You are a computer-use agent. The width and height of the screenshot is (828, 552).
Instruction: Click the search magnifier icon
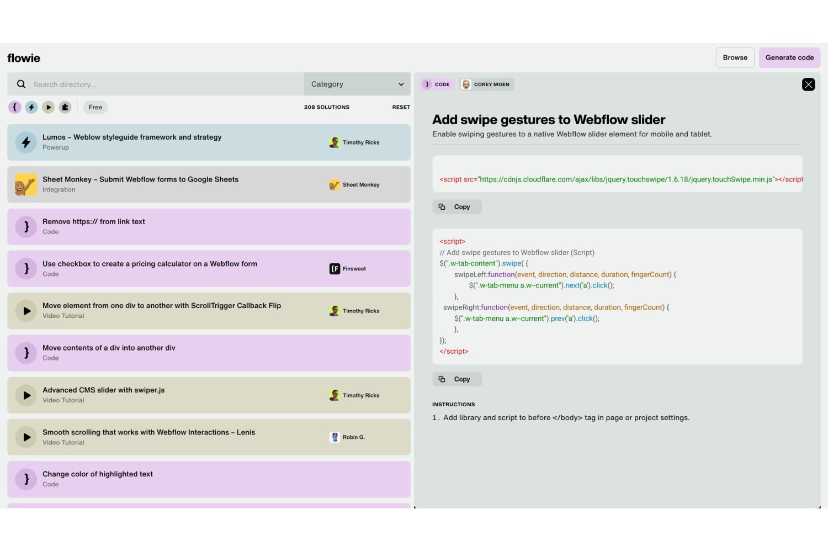21,84
